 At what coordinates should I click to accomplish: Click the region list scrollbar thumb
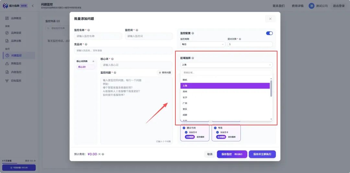271,88
